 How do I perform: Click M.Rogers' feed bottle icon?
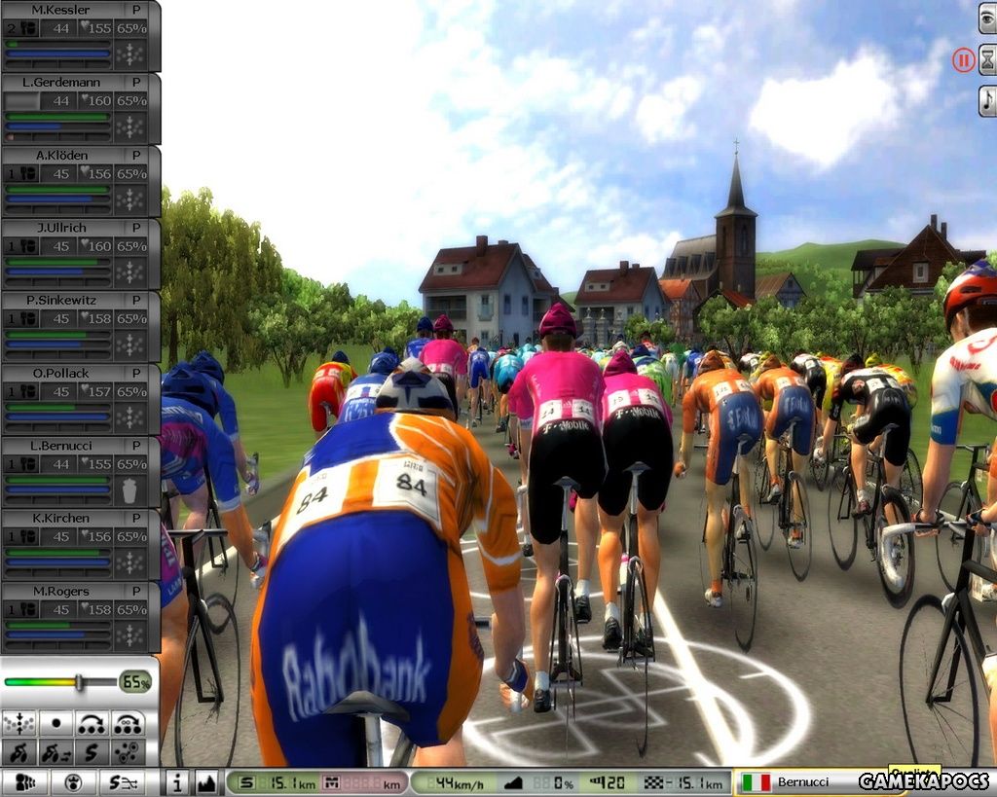click(x=27, y=609)
